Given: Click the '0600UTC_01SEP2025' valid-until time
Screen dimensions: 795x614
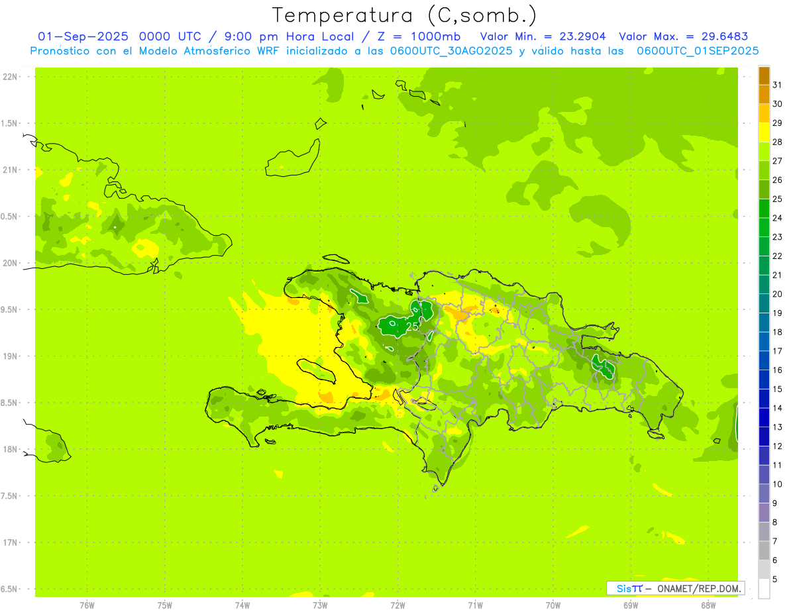Looking at the screenshot, I should (x=698, y=51).
